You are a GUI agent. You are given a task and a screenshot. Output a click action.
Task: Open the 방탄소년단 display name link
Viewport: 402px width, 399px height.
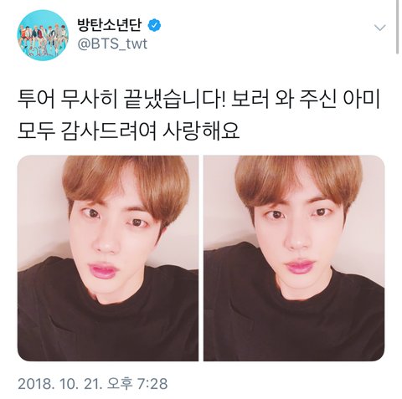tap(110, 26)
